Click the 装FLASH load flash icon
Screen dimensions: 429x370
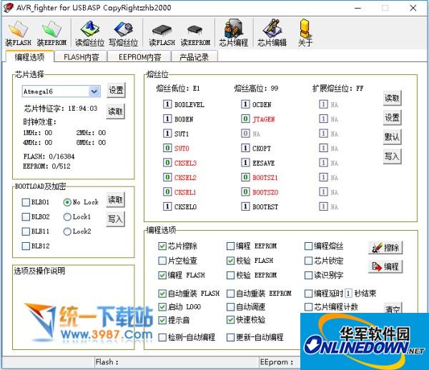point(18,33)
